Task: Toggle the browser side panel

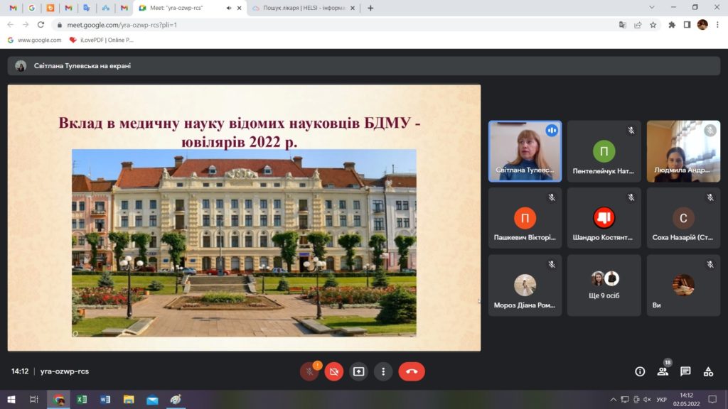Action: pos(687,25)
